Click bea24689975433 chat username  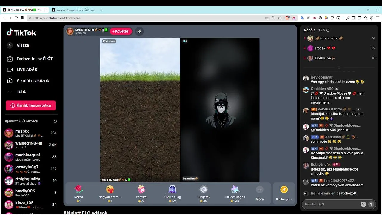[x=339, y=181]
